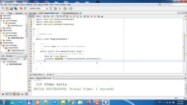
Task: Click the main breadcrumb
Action: pos(50,75)
